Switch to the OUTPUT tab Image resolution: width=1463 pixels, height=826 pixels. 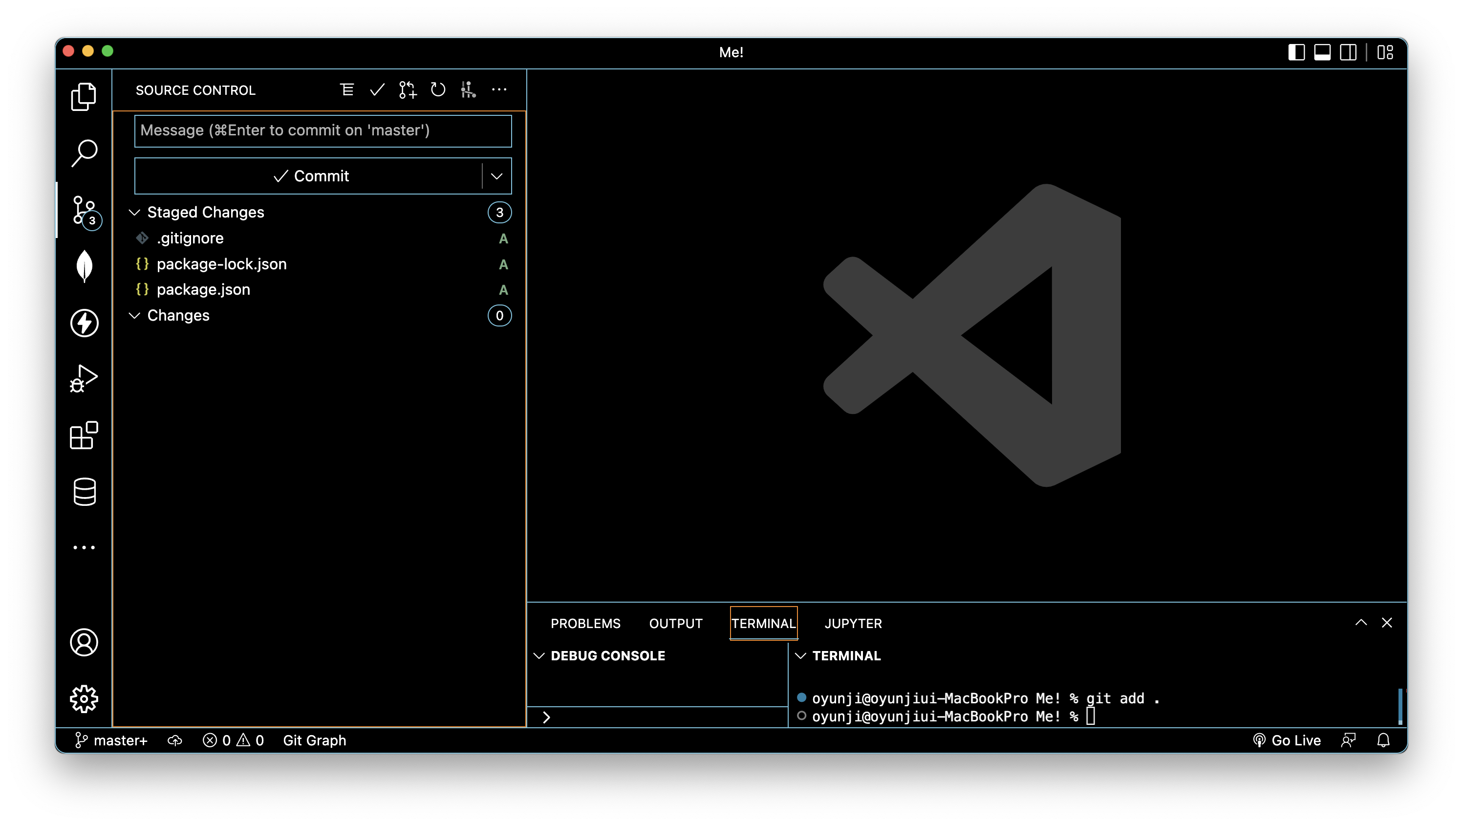(x=675, y=623)
